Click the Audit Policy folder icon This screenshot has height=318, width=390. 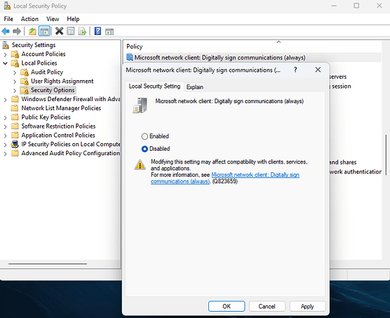pos(24,73)
